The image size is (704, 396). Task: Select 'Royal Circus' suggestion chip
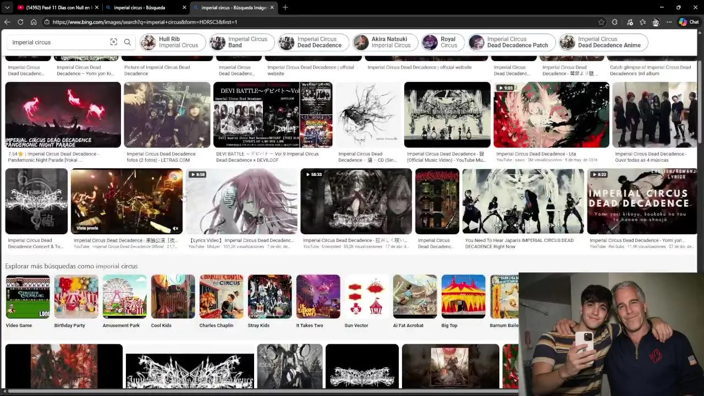pyautogui.click(x=443, y=42)
